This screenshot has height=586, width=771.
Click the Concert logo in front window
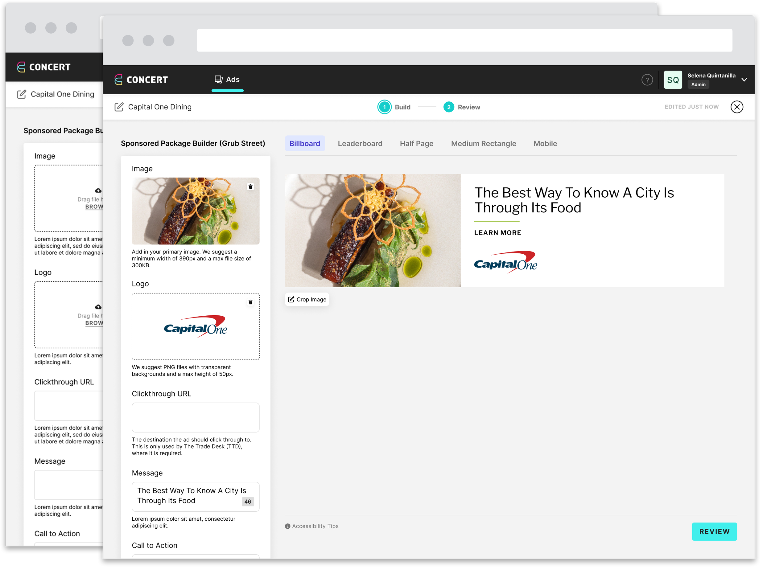coord(141,80)
